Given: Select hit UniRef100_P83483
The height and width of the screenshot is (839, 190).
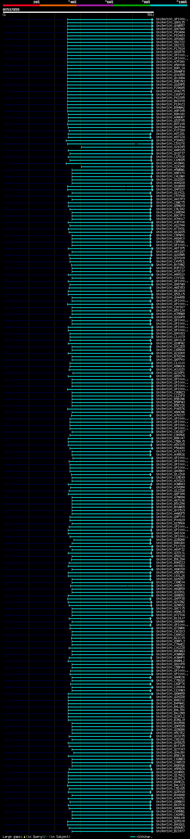Looking at the screenshot, I should point(170,36).
